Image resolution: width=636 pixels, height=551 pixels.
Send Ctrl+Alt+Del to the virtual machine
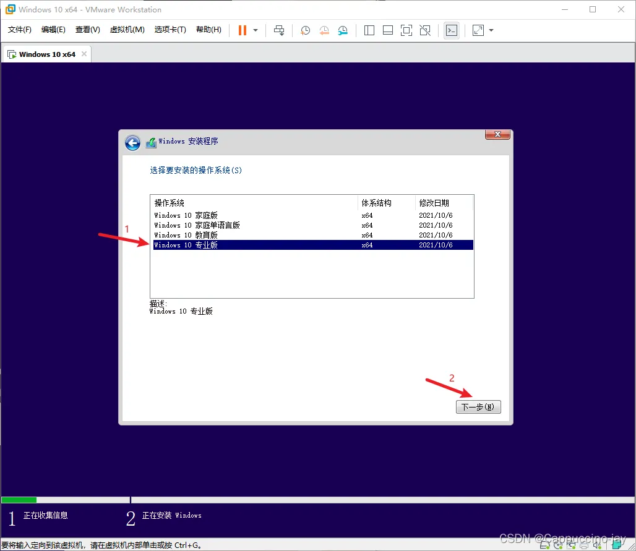279,30
